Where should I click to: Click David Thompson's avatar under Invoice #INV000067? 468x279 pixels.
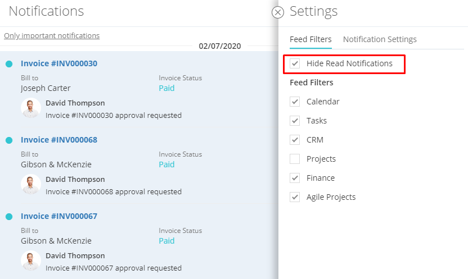coord(31,260)
